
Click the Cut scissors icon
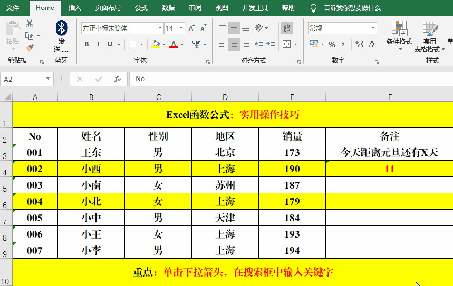click(30, 24)
